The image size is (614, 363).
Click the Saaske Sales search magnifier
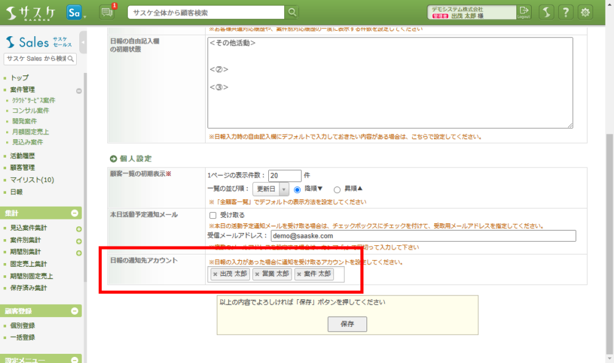pos(71,59)
